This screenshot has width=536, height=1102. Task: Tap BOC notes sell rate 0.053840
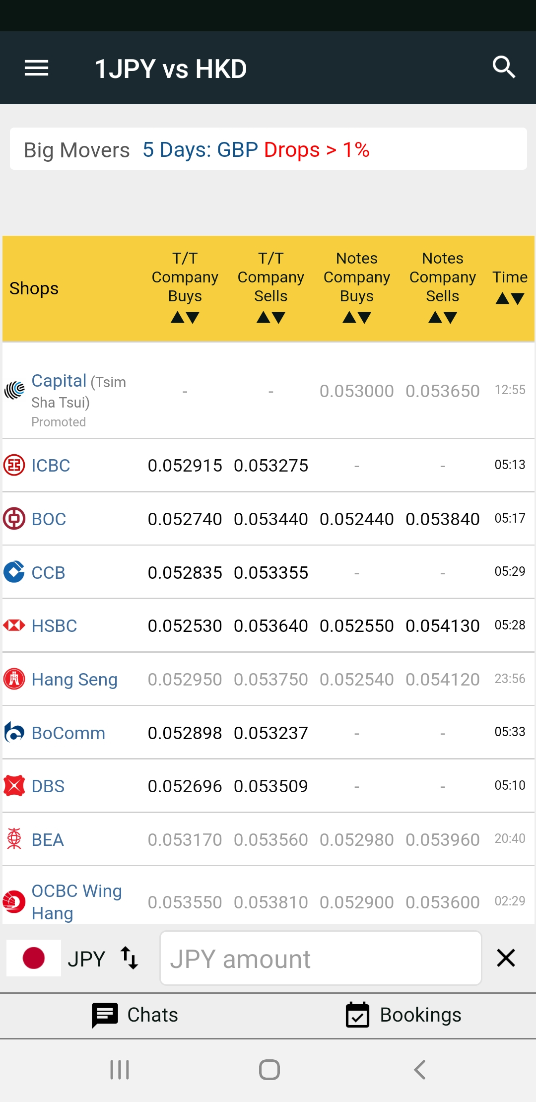click(443, 519)
